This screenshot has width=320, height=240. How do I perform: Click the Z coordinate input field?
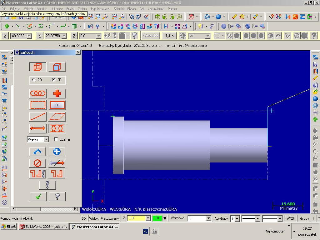88,36
